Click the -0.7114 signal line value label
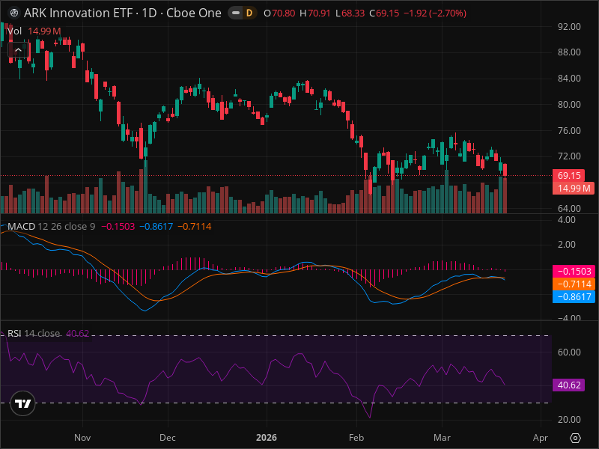The height and width of the screenshot is (449, 599). [x=574, y=284]
